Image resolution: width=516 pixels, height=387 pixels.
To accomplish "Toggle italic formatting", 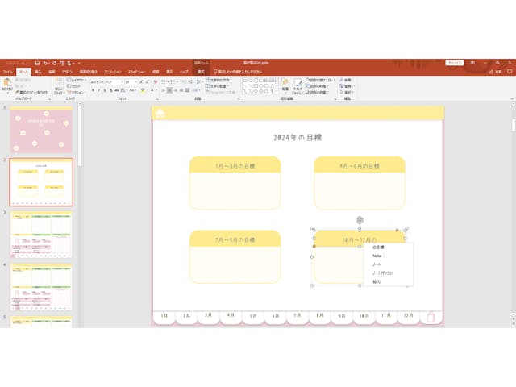I will (x=99, y=90).
